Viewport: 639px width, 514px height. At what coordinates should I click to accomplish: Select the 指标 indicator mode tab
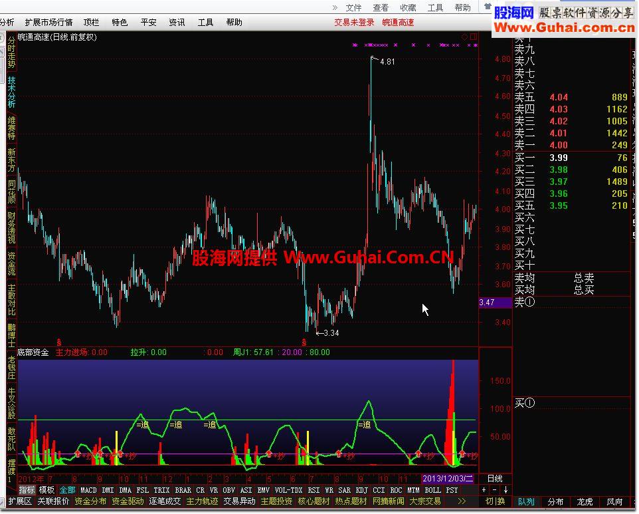(x=27, y=490)
